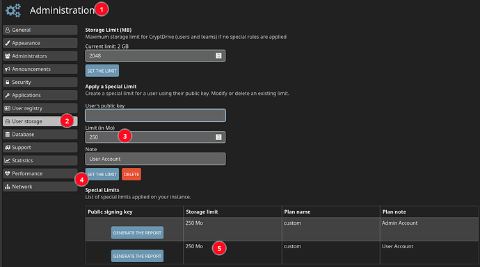This screenshot has height=267, width=480.
Task: Open the Support section
Action: pyautogui.click(x=40, y=148)
